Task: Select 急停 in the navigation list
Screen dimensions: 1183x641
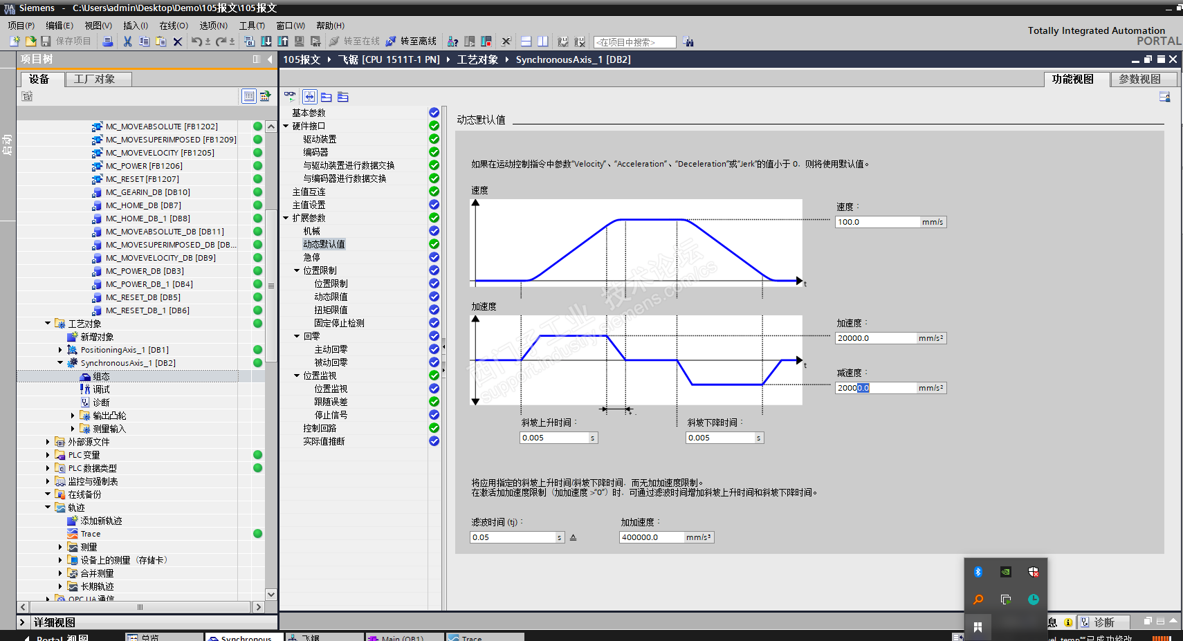Action: coord(311,257)
